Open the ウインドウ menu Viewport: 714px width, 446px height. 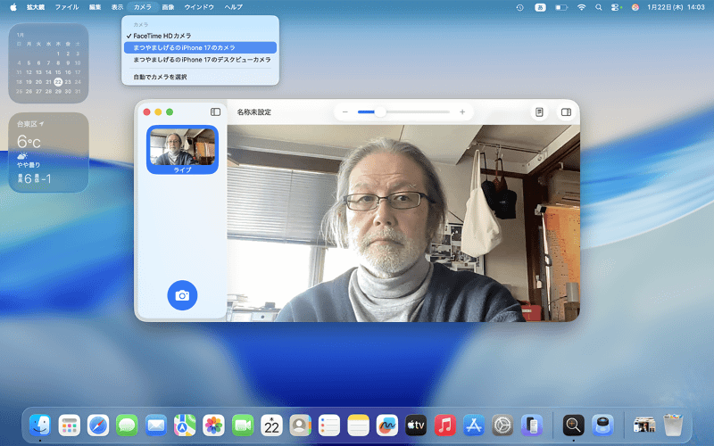[x=199, y=7]
